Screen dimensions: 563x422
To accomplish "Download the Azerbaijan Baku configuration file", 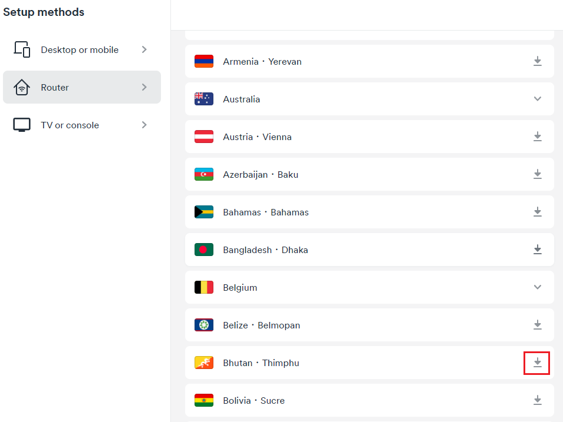I will pos(537,174).
